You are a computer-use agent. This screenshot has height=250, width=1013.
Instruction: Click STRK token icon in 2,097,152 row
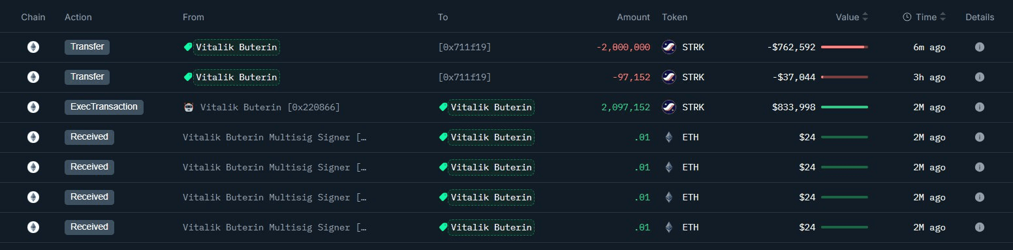(668, 107)
